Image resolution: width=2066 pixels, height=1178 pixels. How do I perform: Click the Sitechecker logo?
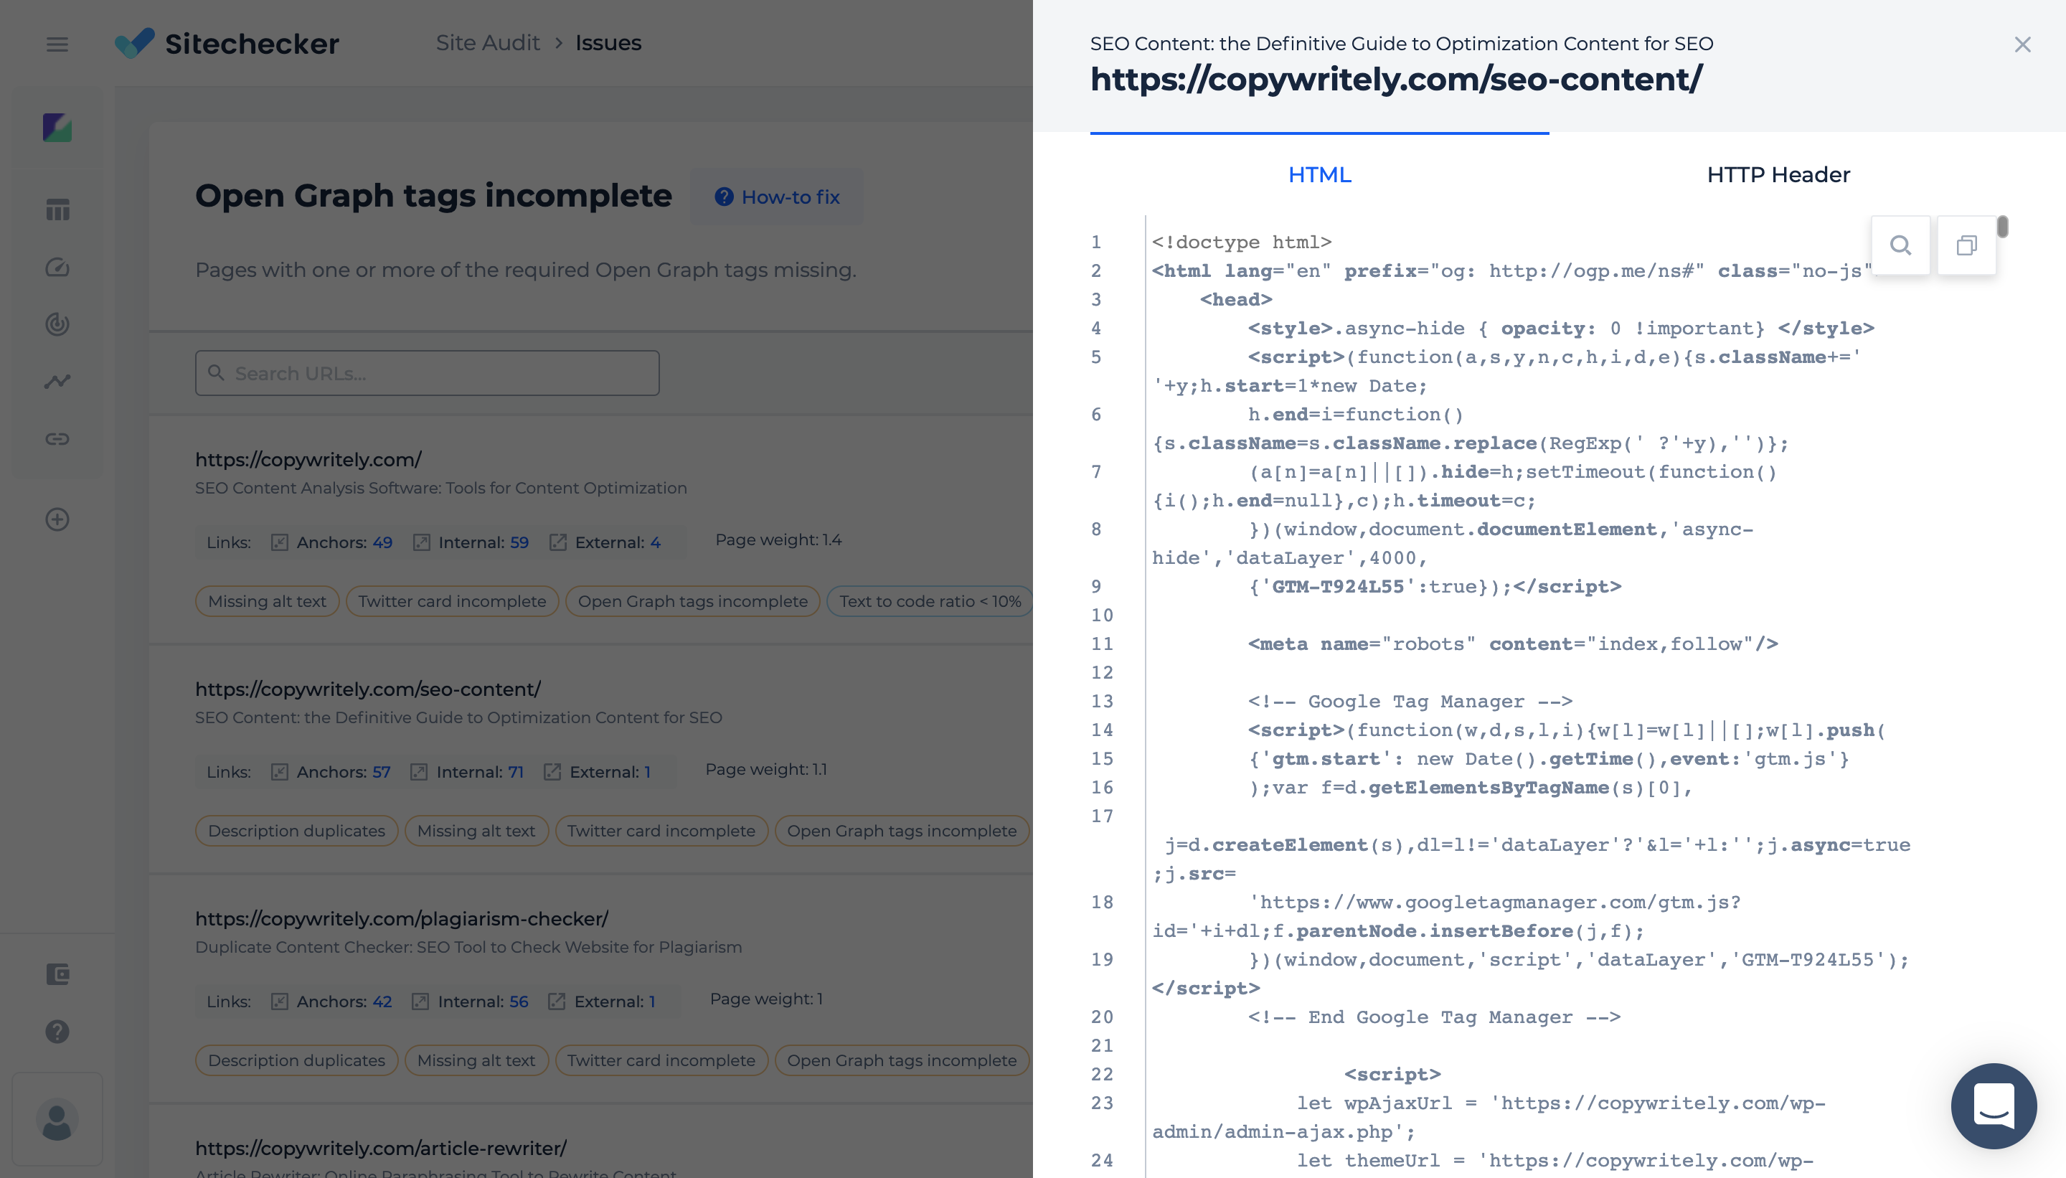tap(227, 43)
